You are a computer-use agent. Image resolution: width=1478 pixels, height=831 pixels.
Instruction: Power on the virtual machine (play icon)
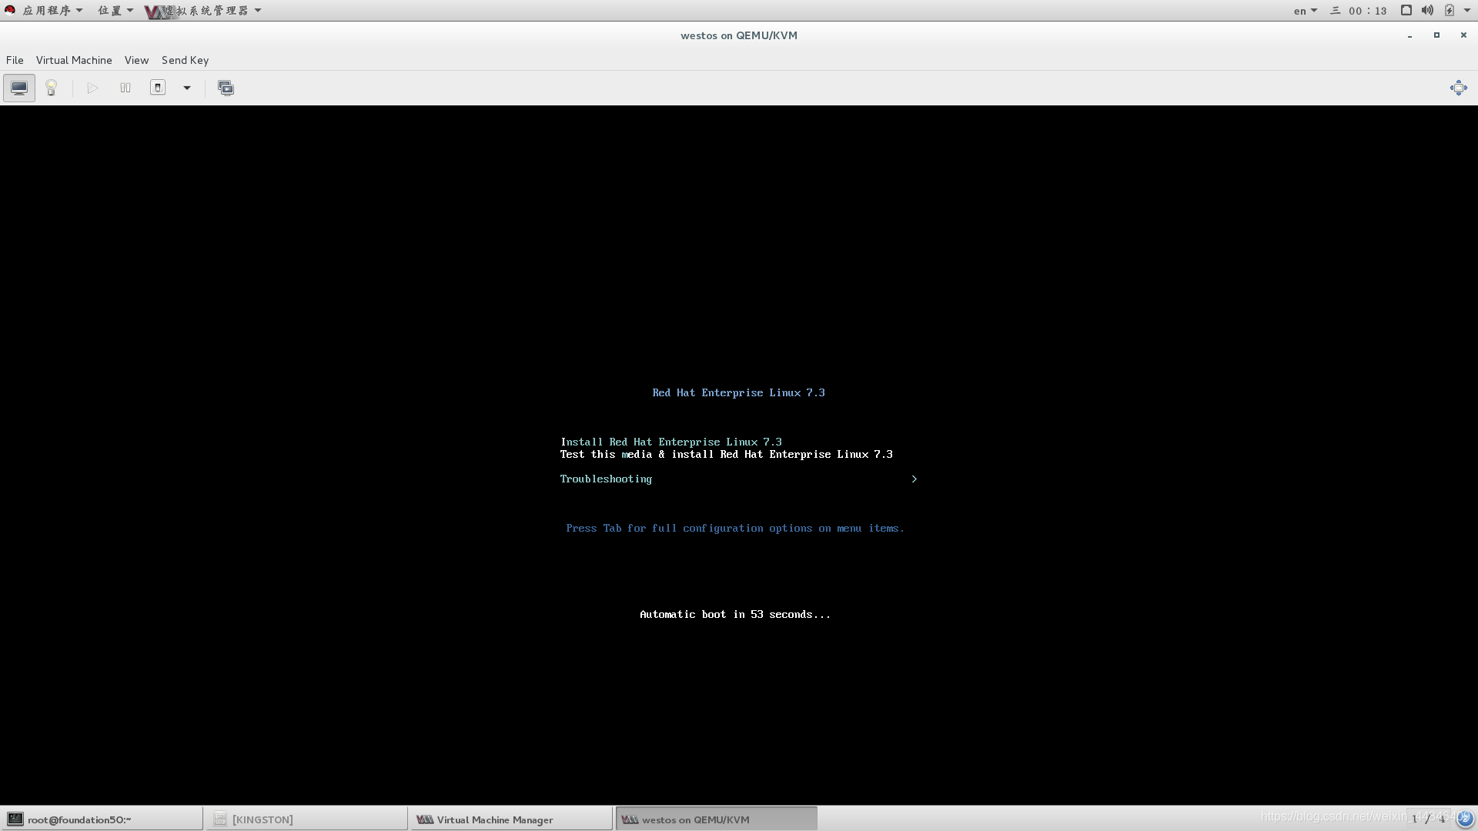[x=92, y=88]
